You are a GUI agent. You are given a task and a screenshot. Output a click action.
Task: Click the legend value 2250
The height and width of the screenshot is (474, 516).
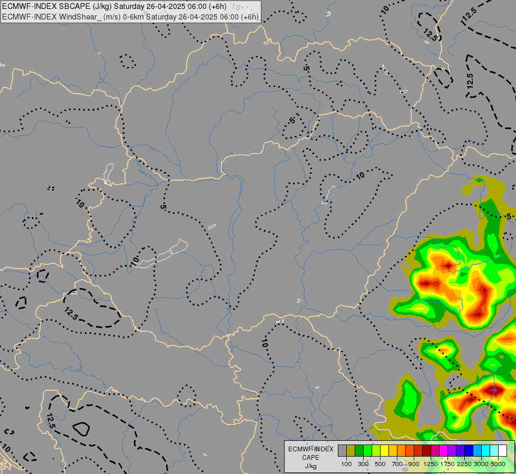(x=464, y=464)
